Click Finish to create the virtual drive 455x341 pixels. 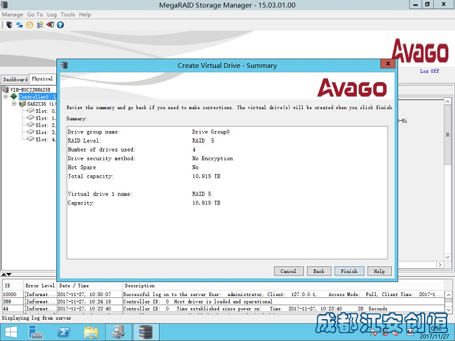pyautogui.click(x=349, y=271)
